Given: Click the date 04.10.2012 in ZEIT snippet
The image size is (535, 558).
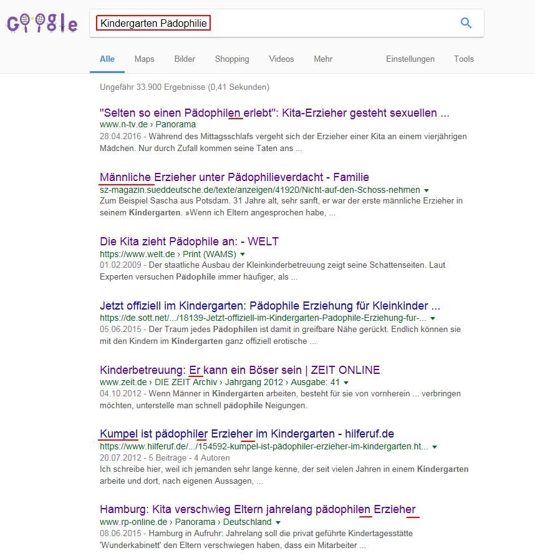Looking at the screenshot, I should coord(120,394).
